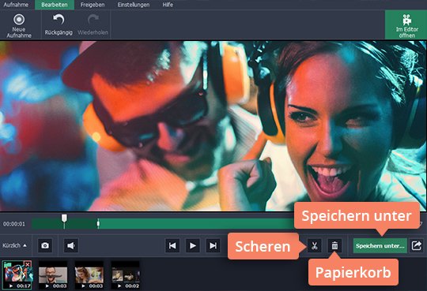The width and height of the screenshot is (427, 291).
Task: Select the 00:17 recording thumbnail
Action: [x=17, y=274]
